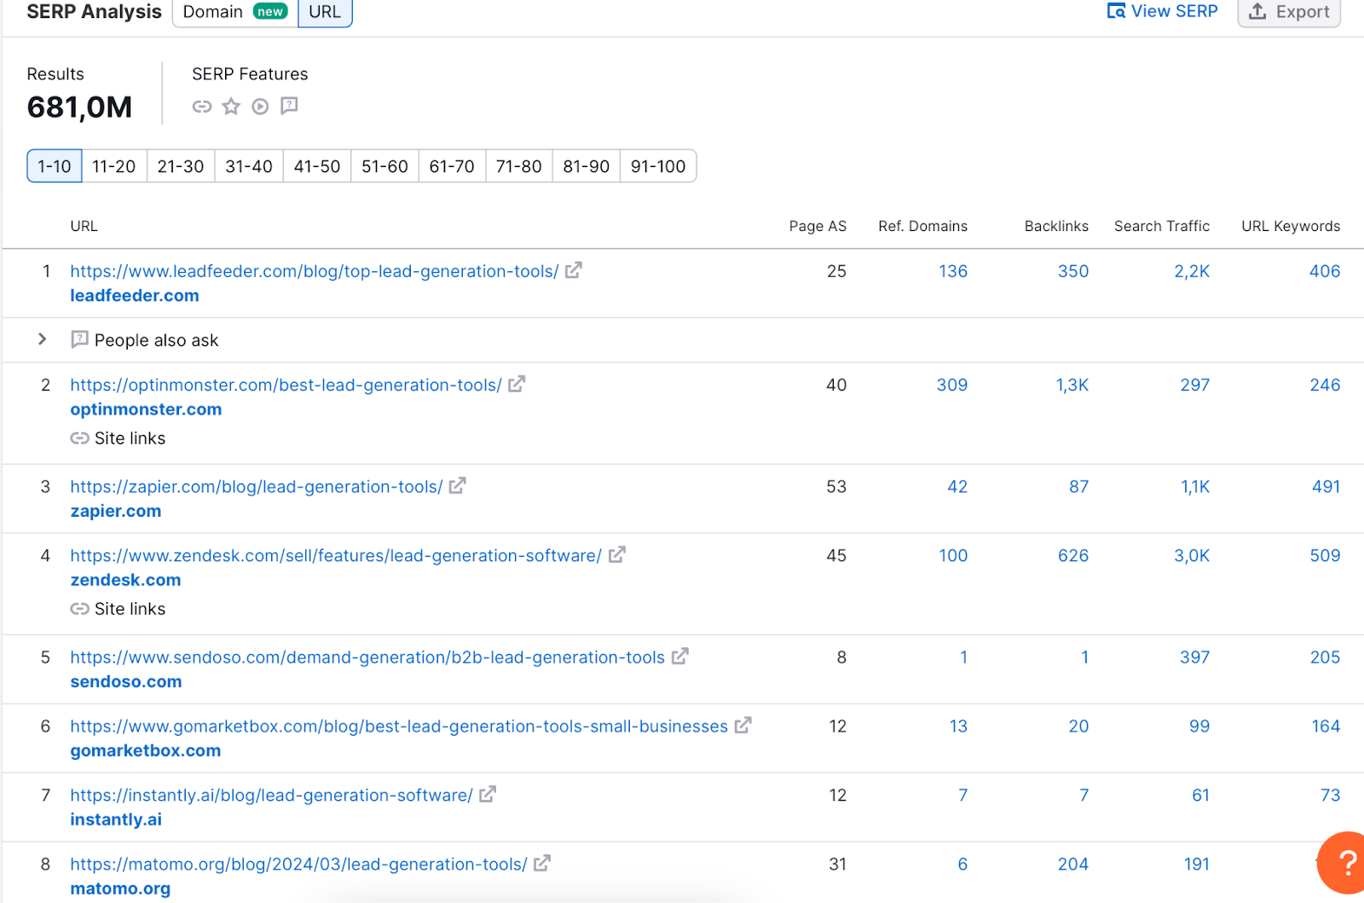1364x903 pixels.
Task: Click the Backlinks column header
Action: 1056,226
